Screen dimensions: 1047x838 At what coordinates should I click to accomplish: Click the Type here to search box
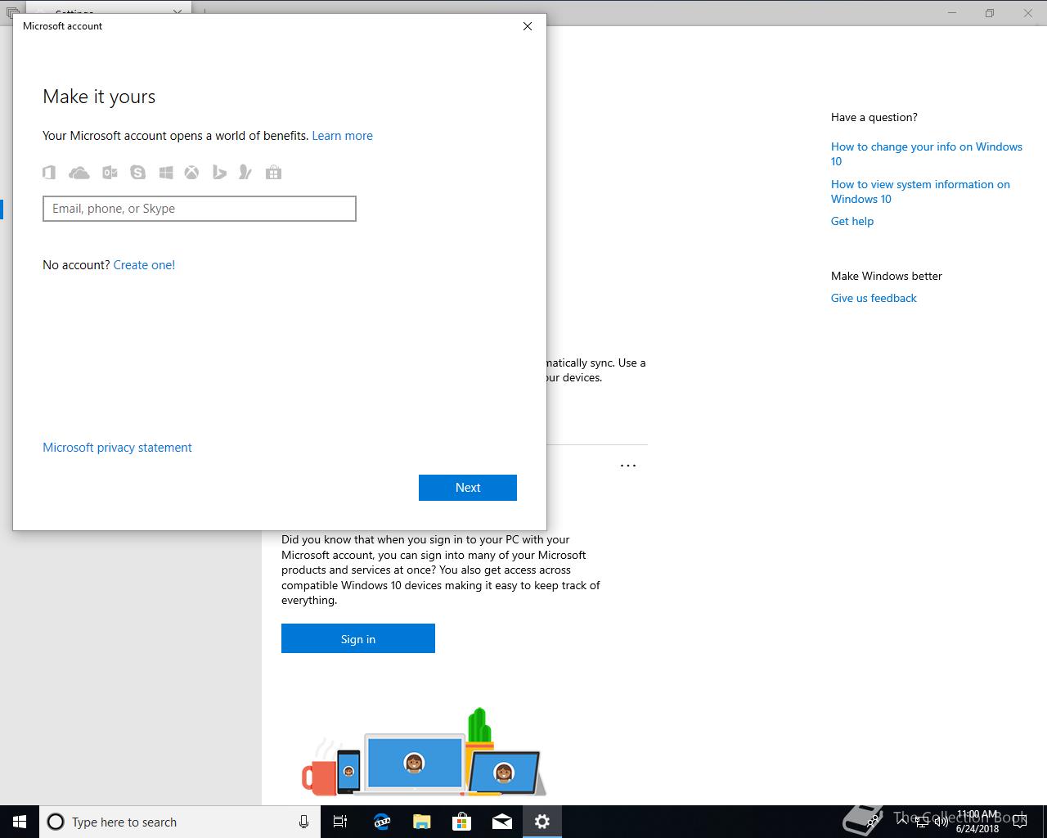(180, 822)
